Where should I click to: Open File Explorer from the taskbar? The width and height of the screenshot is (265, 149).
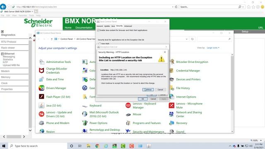point(88,146)
